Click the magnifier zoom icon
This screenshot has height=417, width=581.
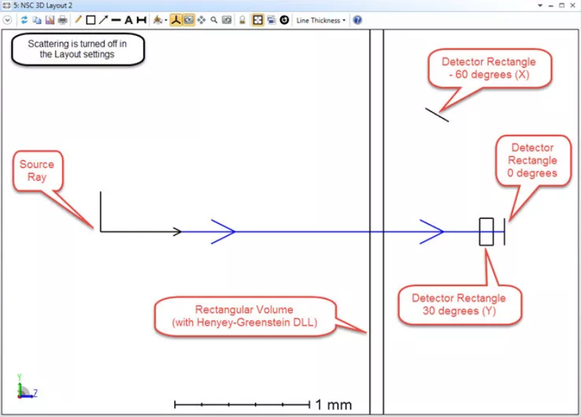coord(214,20)
